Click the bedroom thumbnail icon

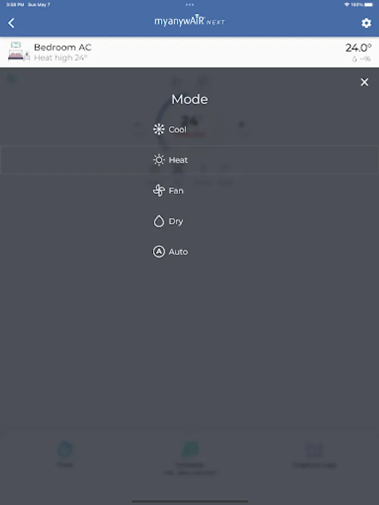(x=19, y=52)
